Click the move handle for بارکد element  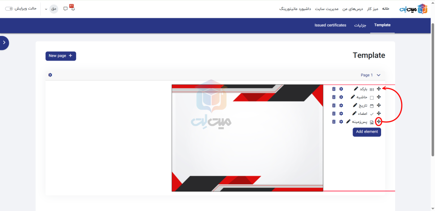[379, 89]
